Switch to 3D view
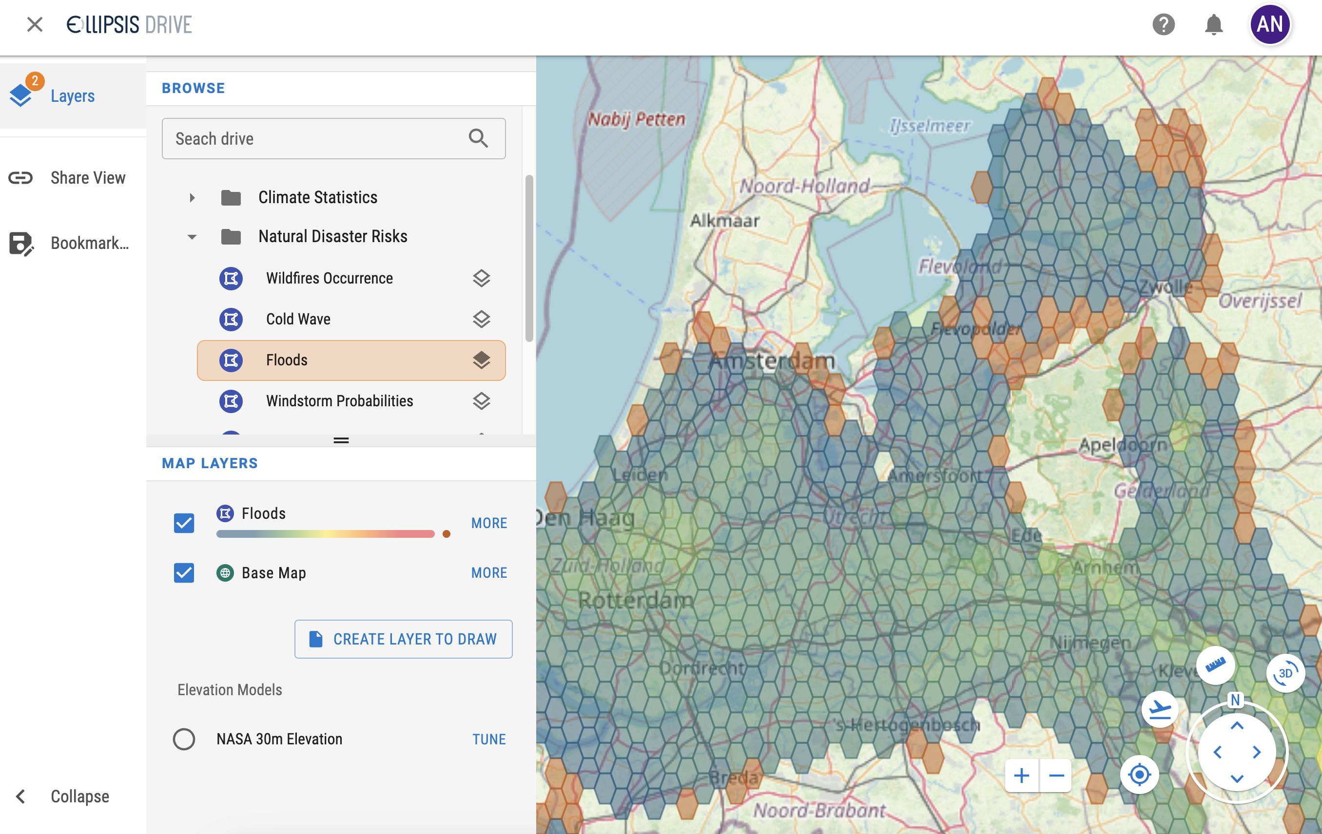Screen dimensions: 1322x834 coord(1285,673)
